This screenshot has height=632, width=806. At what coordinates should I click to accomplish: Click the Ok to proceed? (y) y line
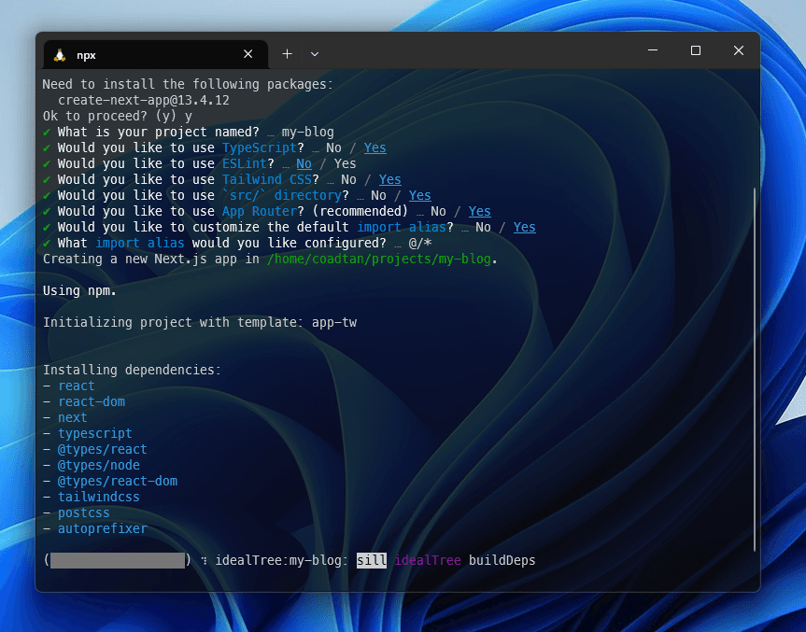tap(117, 116)
